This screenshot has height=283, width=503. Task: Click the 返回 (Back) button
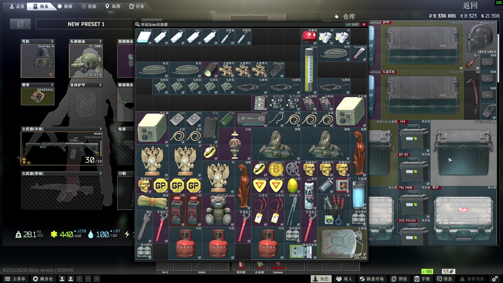tap(470, 6)
